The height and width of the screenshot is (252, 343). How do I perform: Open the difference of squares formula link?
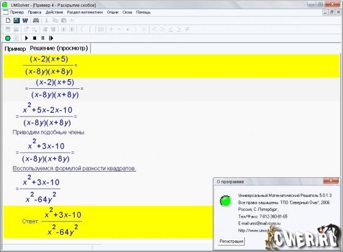point(74,169)
